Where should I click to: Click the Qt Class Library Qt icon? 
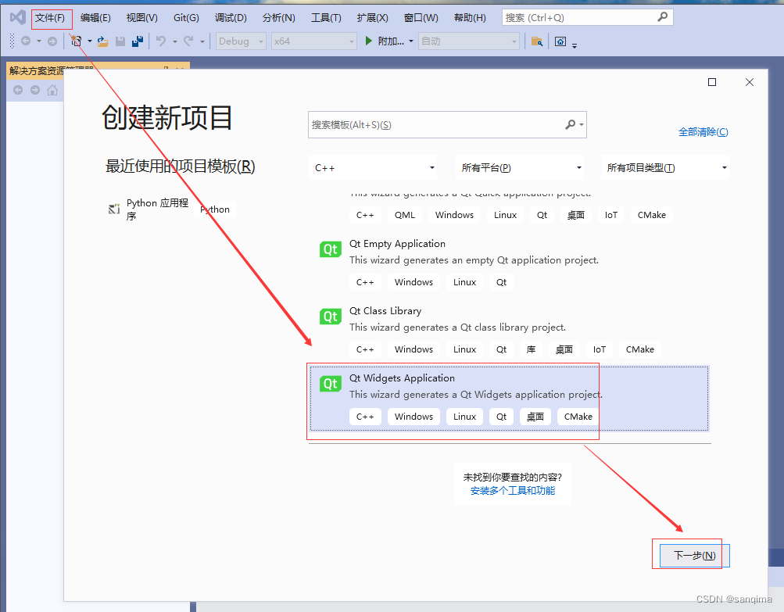coord(331,317)
